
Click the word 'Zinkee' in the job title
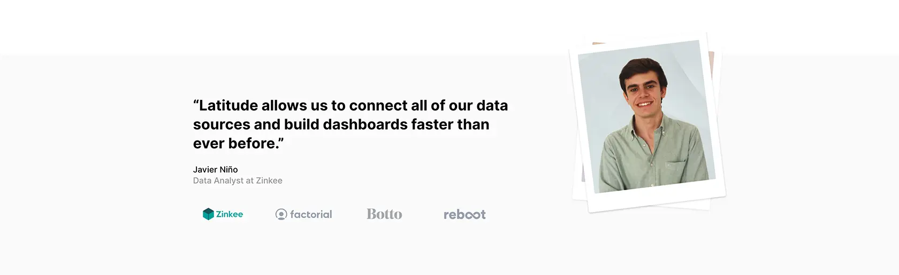click(x=269, y=180)
